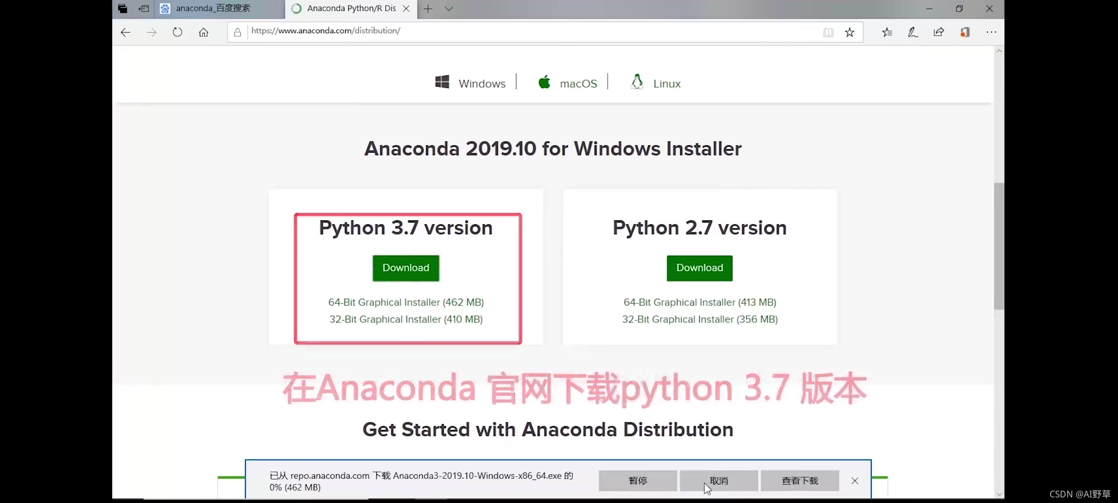
Task: Click the Linux penguin icon
Action: (637, 82)
